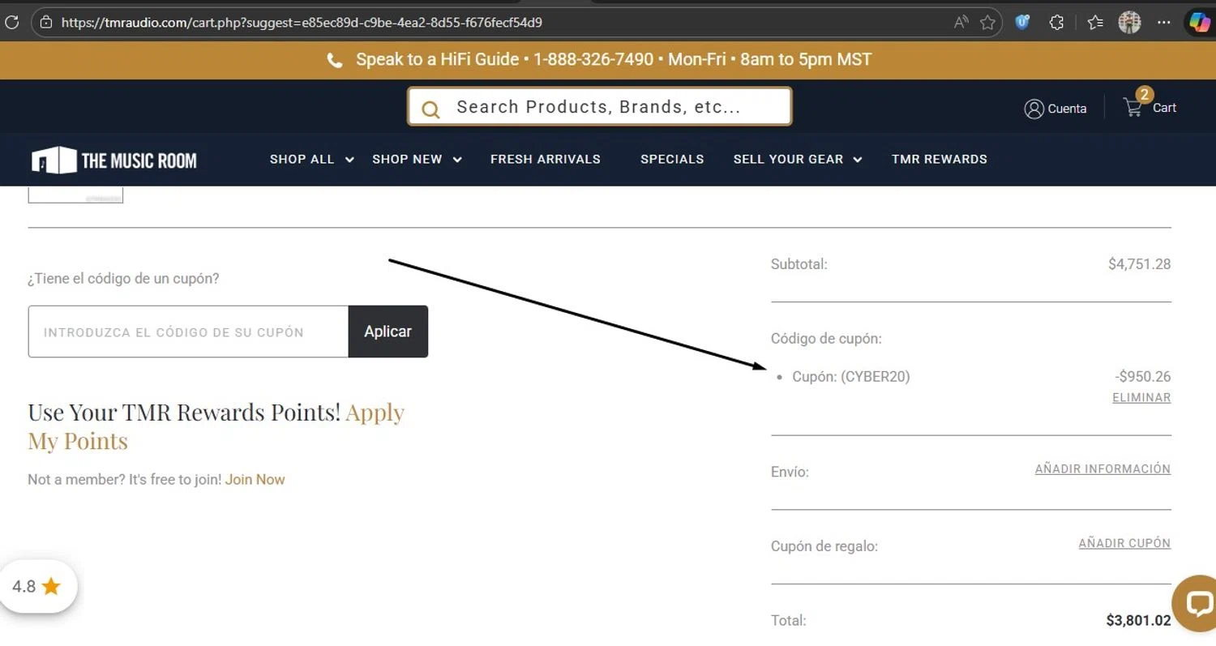This screenshot has height=646, width=1216.
Task: Open the browser Settings and more menu
Action: pyautogui.click(x=1164, y=23)
